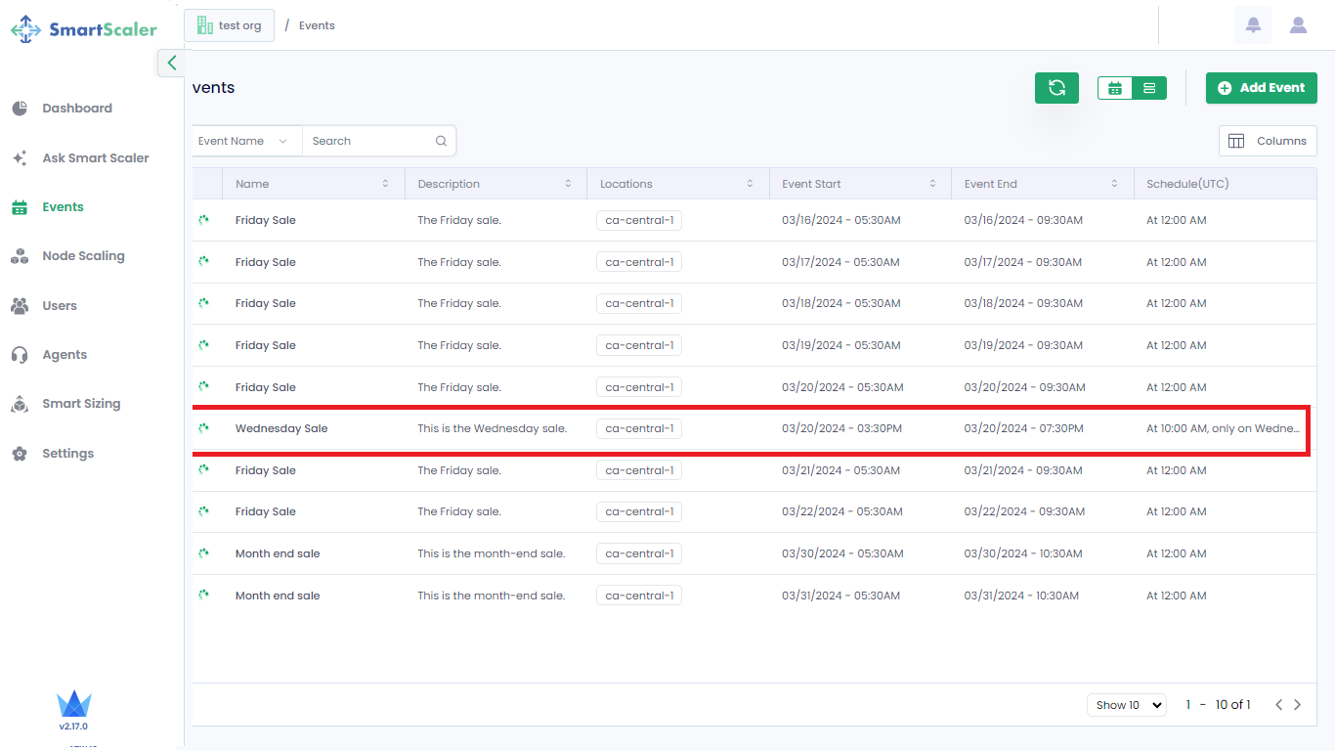
Task: Open the test org selector
Action: 230,25
